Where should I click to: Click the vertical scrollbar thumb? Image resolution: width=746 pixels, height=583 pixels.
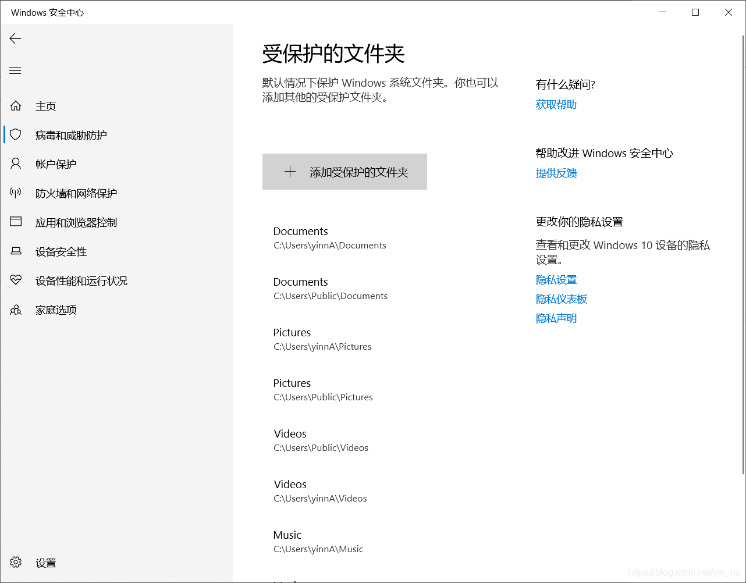click(743, 254)
